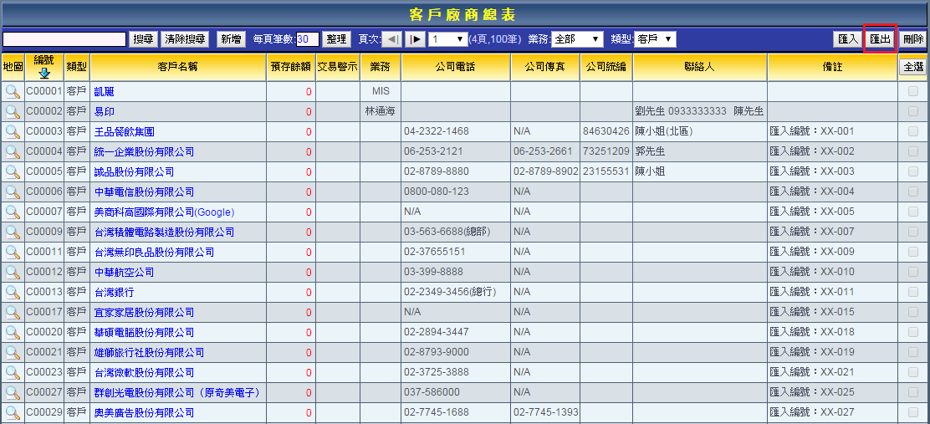The height and width of the screenshot is (424, 930).
Task: Click the 聯絡人 column header
Action: [x=699, y=67]
